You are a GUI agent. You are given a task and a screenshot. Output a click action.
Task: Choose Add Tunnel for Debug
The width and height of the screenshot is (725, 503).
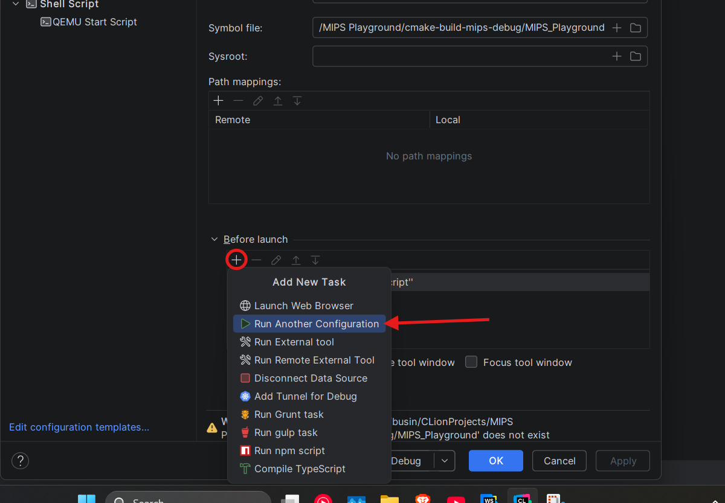309,396
